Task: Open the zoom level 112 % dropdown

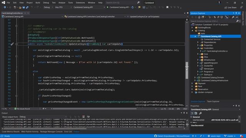Action: coord(6,109)
